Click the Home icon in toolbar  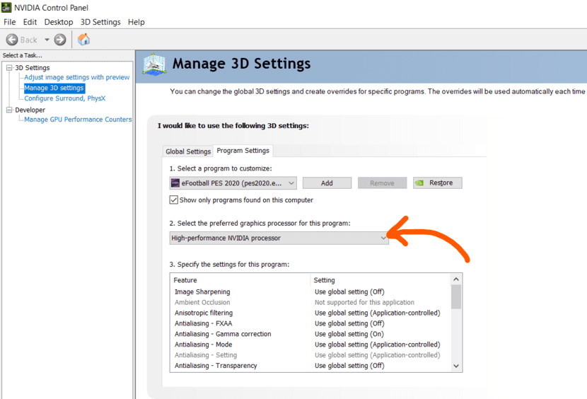[83, 40]
